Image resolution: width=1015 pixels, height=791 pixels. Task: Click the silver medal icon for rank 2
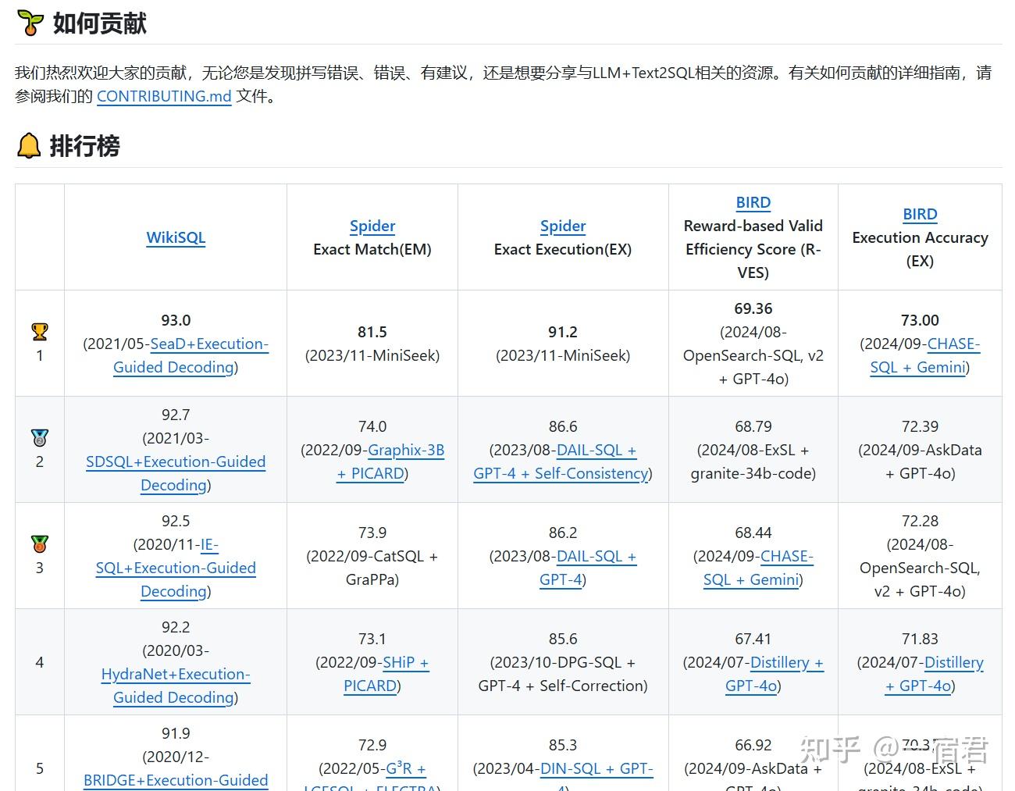[x=39, y=438]
